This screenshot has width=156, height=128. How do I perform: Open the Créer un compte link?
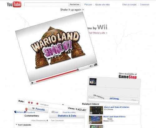click(x=129, y=5)
